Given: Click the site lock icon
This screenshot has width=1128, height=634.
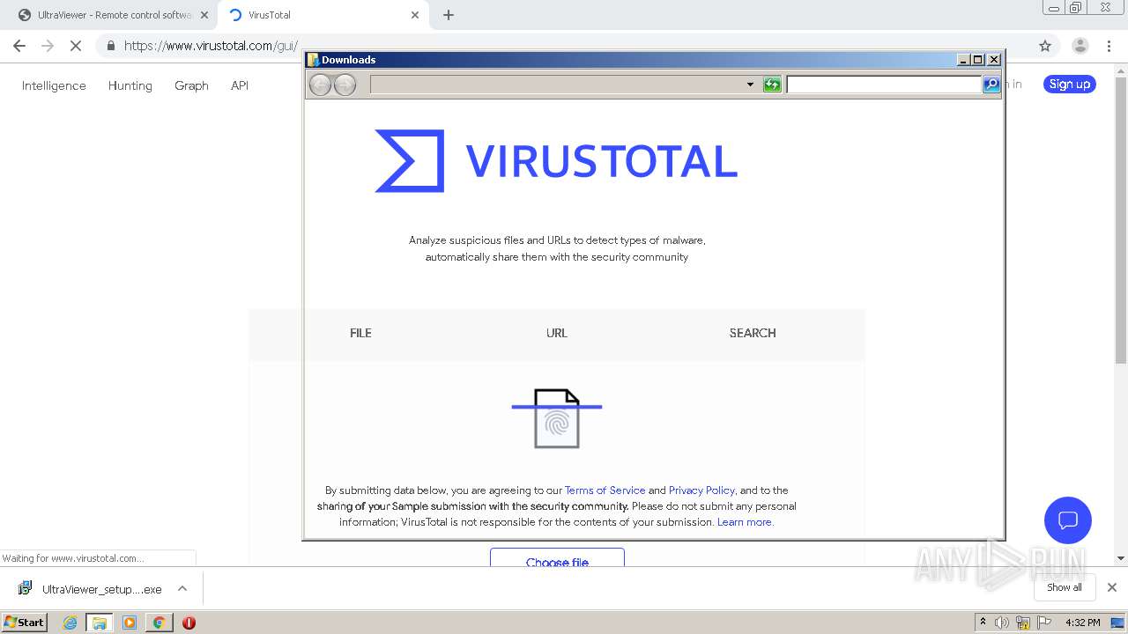Looking at the screenshot, I should coord(111,46).
